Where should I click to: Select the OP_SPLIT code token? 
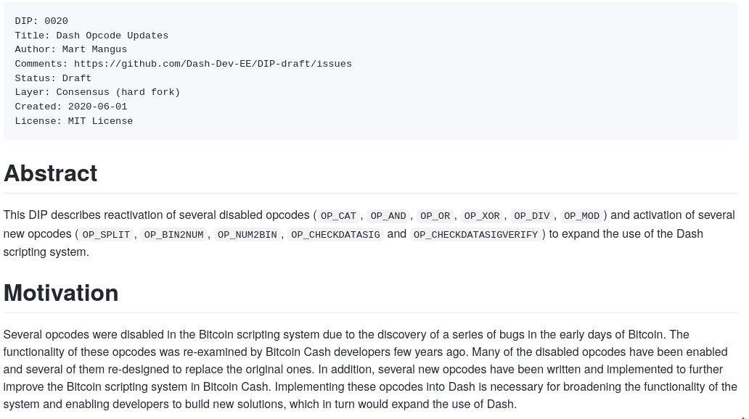(106, 235)
